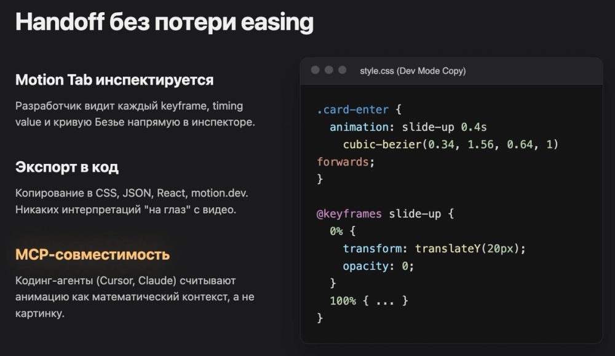This screenshot has width=615, height=356.
Task: Click the paragraph starting "Копирование в CSS, JSON"
Action: tap(132, 201)
